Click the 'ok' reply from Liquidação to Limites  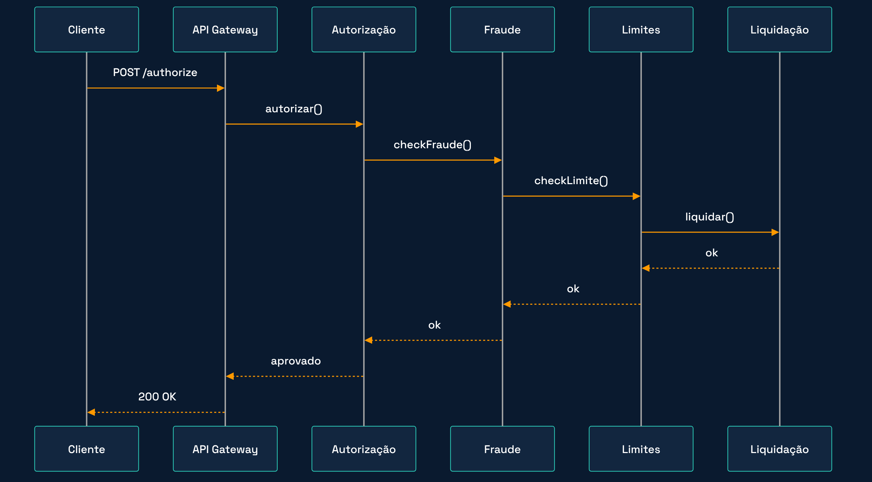(x=712, y=253)
